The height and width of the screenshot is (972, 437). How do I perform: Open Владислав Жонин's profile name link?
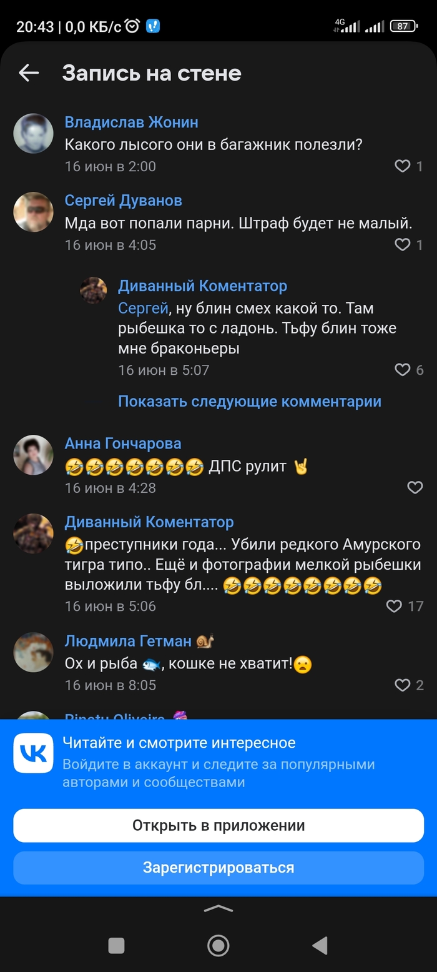click(131, 122)
